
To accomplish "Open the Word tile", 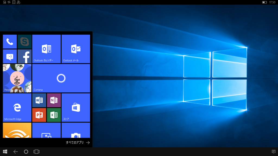I will (x=39, y=100).
